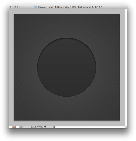
Task: Open the status bar black arrow popup menu
Action: point(54,127)
